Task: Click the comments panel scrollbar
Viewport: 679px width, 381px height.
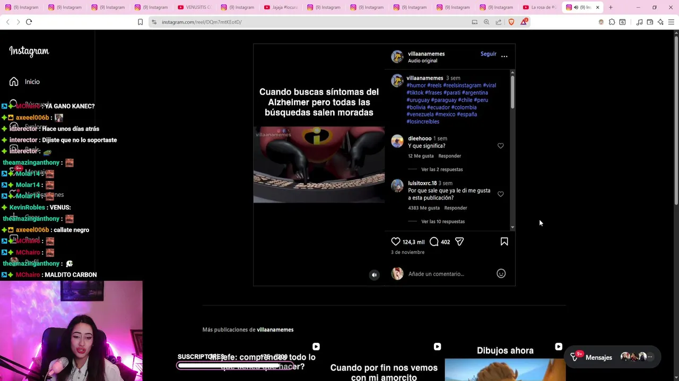Action: point(512,93)
